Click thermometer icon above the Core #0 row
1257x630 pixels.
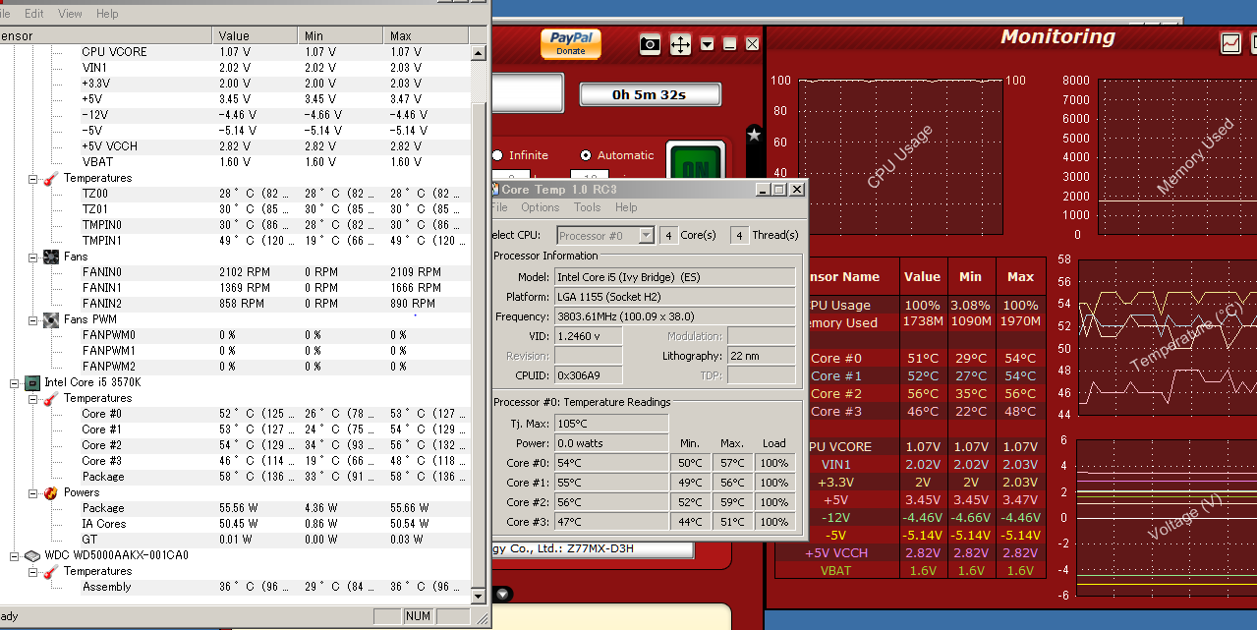(51, 398)
